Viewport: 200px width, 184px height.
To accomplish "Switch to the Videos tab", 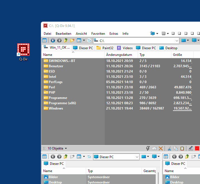I will click(x=125, y=48).
